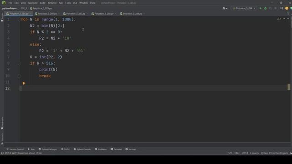The width and height of the screenshot is (292, 164).
Task: Open Terminal tool window
Action: pos(116,149)
